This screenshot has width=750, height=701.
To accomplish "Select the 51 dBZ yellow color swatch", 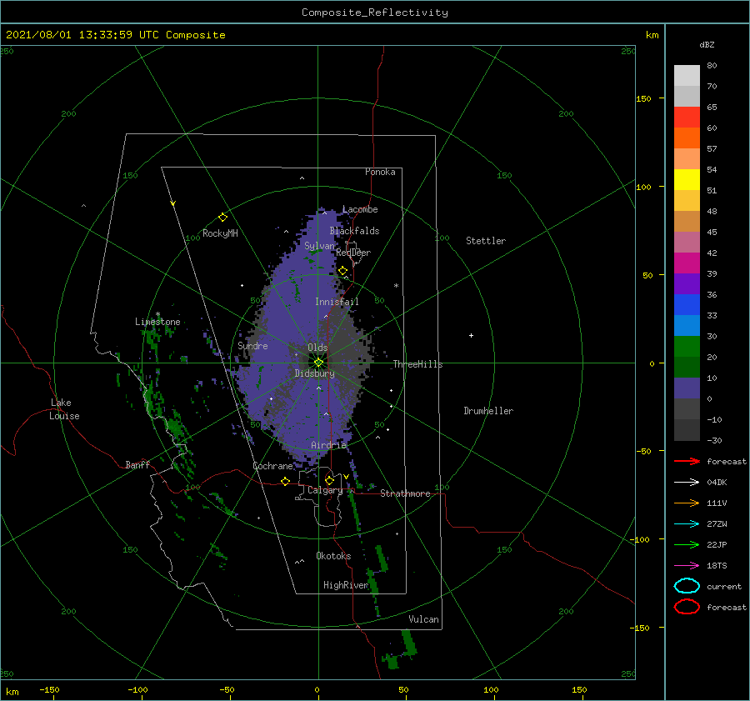I will coord(687,179).
